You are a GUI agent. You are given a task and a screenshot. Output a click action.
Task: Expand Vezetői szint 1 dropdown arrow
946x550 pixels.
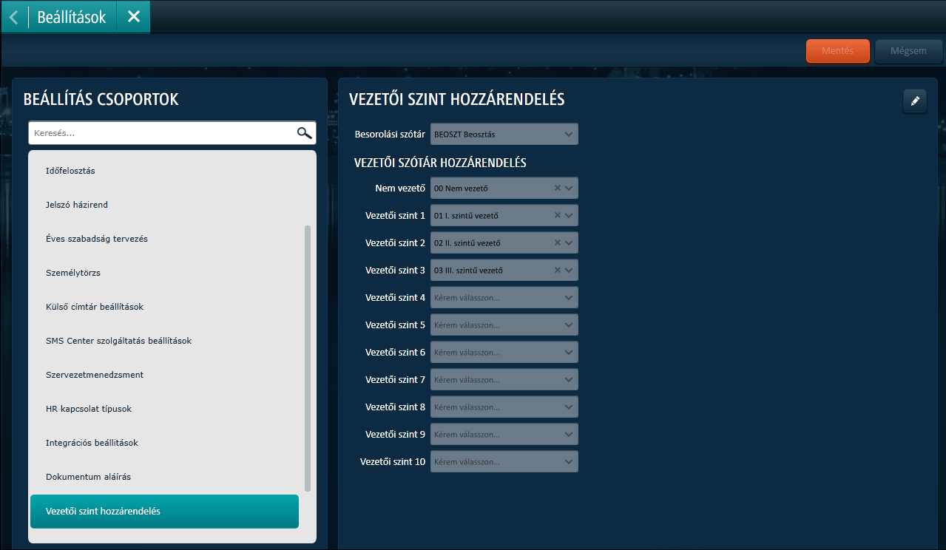coord(569,215)
